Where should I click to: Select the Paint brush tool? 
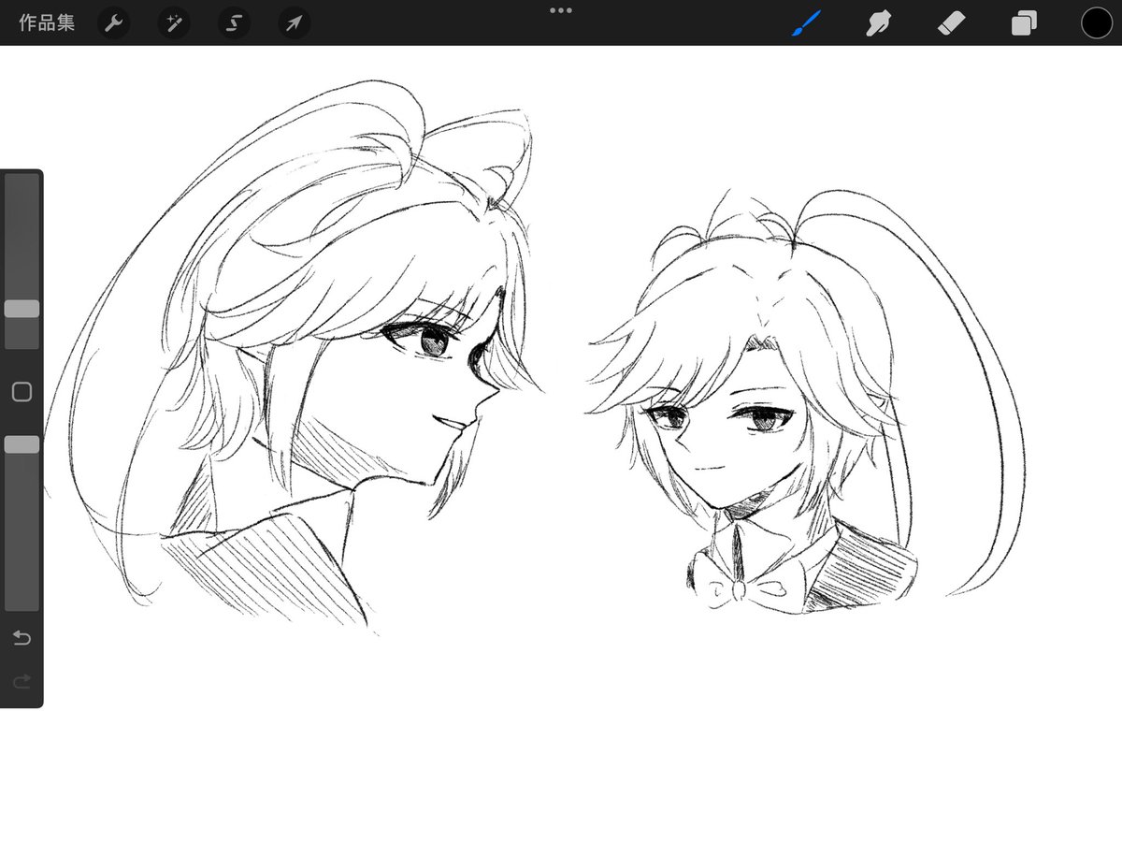[x=805, y=23]
